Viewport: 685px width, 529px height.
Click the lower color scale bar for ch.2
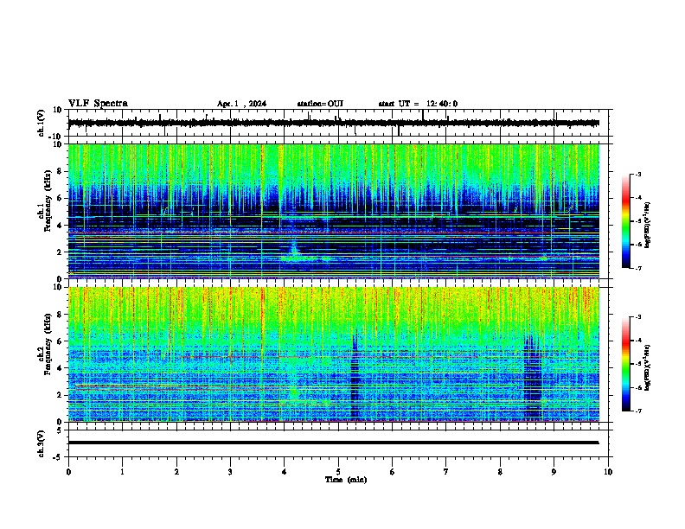click(x=625, y=364)
